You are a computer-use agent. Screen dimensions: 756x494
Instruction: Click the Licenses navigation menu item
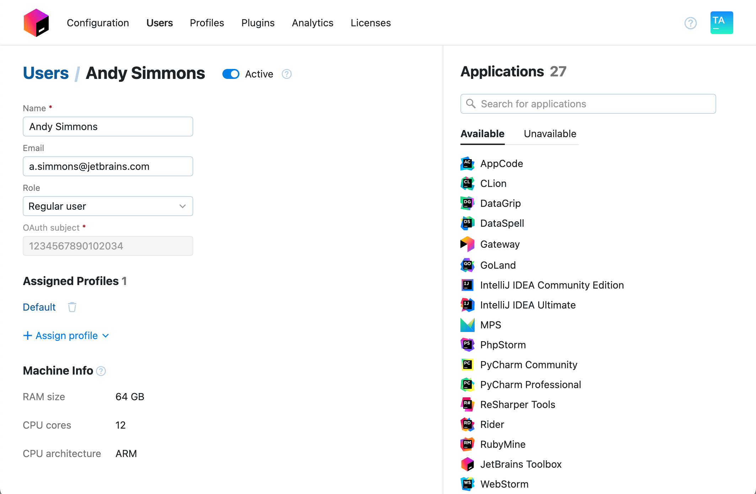pos(370,23)
